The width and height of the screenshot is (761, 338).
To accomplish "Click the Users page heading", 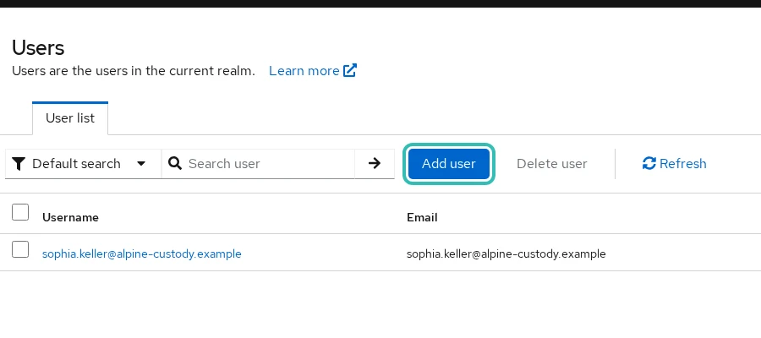I will click(38, 48).
